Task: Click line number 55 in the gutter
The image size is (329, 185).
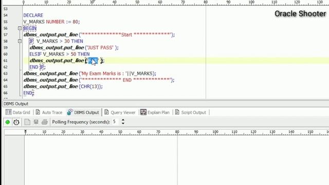Action: 6,22
